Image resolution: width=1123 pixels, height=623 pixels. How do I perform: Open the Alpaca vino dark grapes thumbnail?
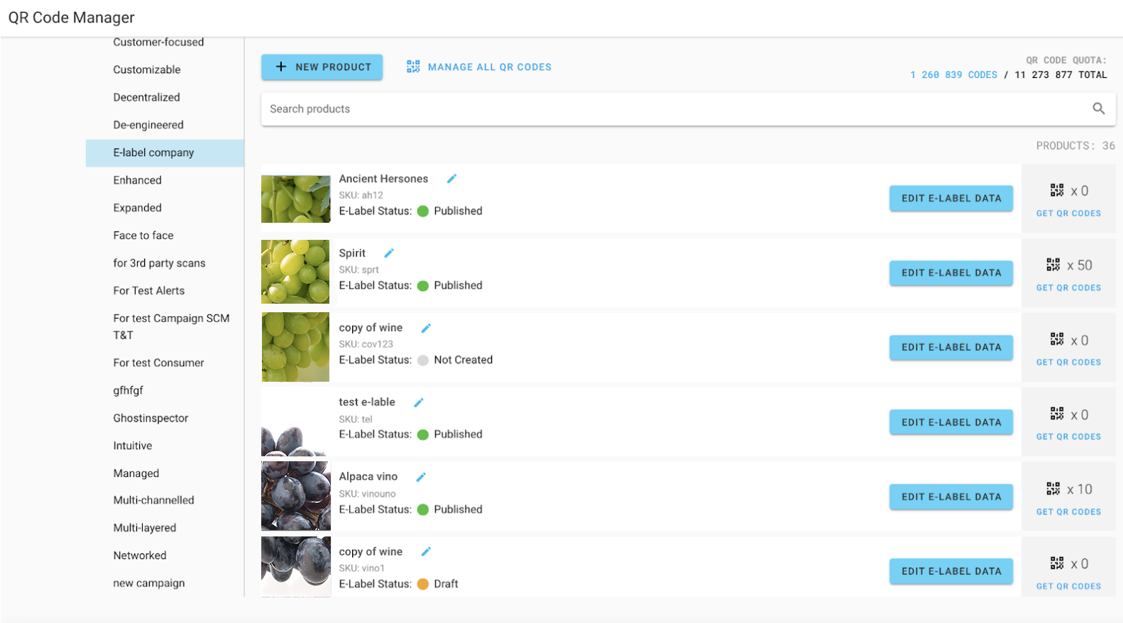[296, 496]
